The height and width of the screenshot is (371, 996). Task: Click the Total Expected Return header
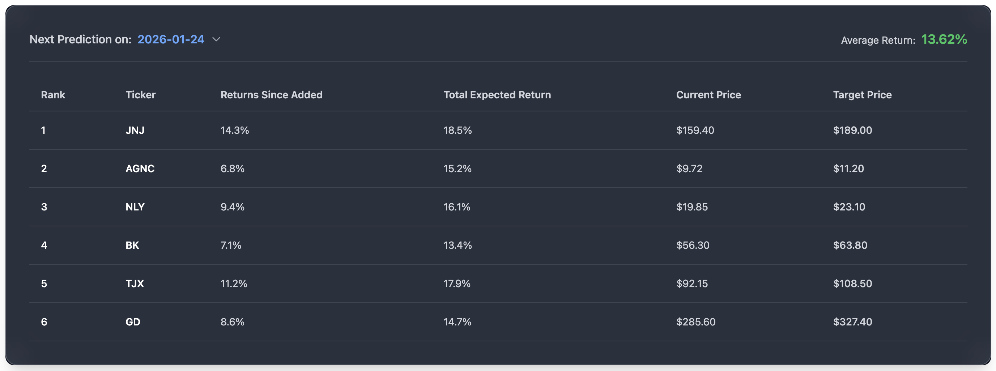[x=497, y=95]
